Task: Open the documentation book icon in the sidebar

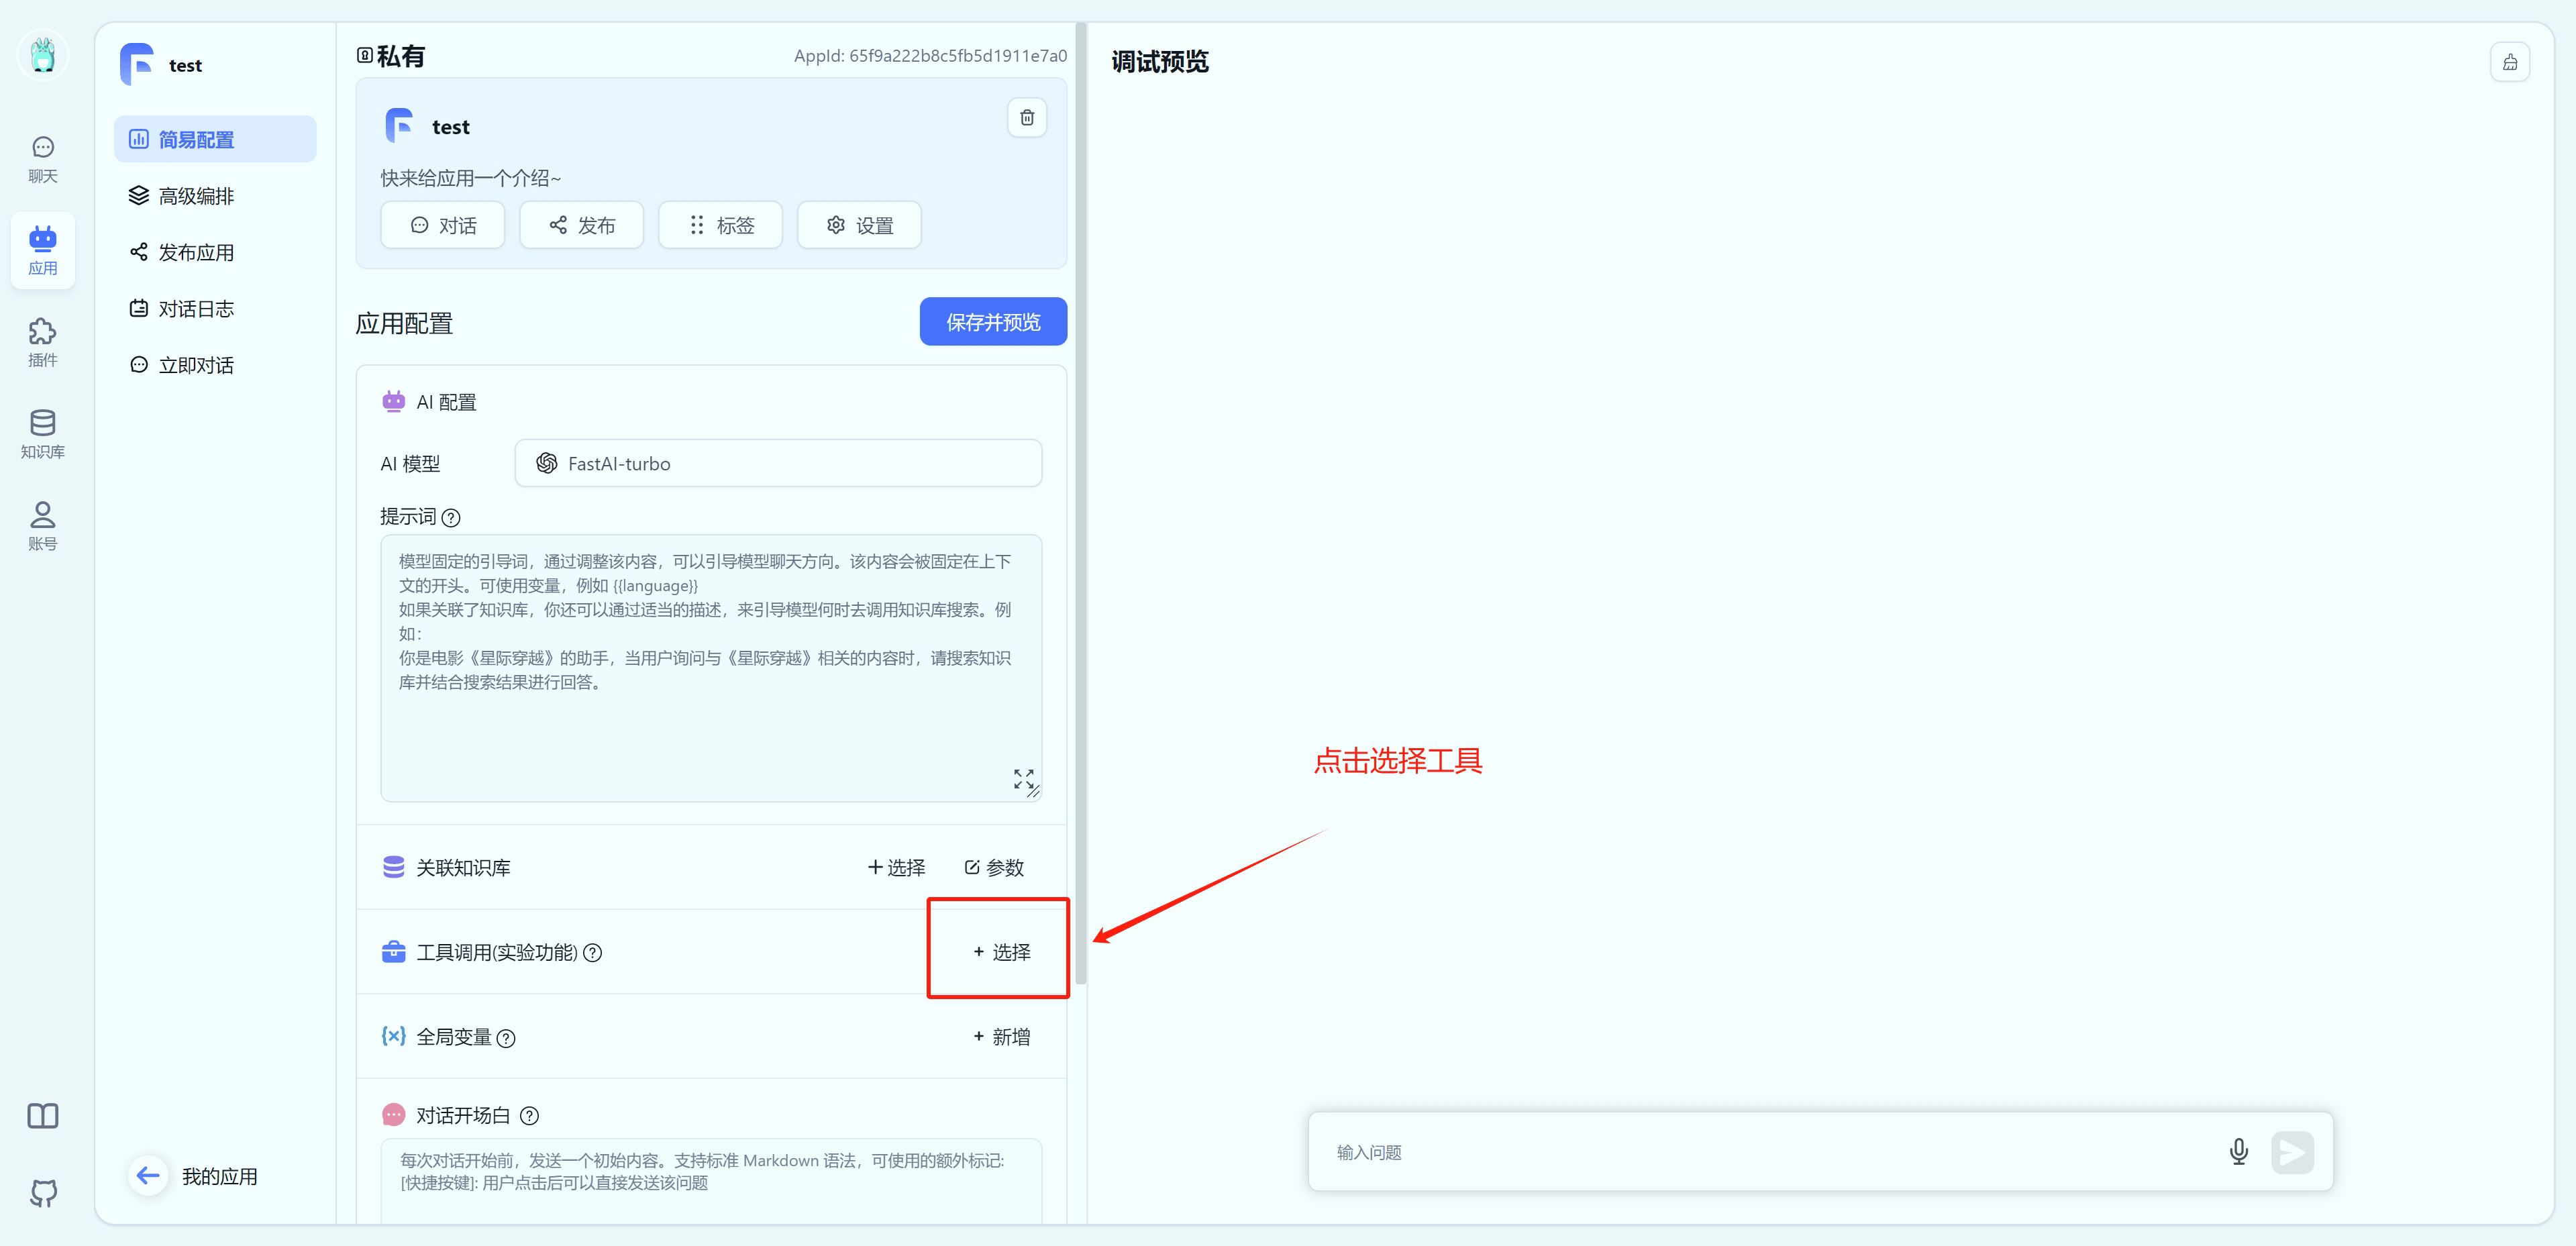Action: tap(43, 1116)
